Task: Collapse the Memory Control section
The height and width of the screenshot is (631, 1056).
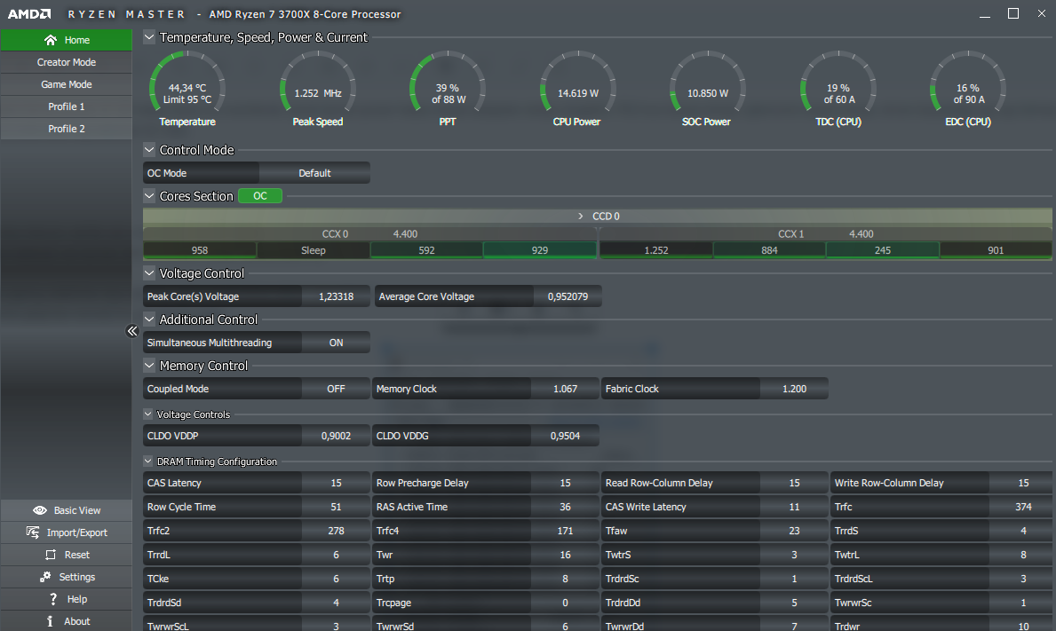Action: click(x=149, y=366)
